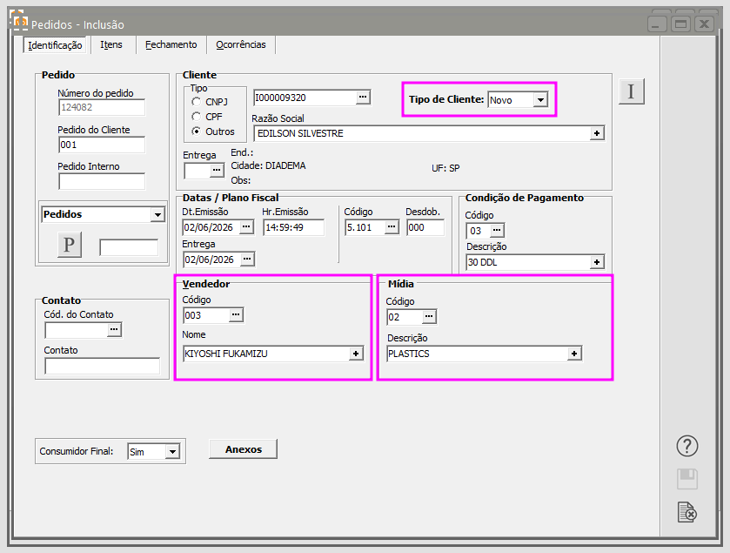
Task: Click Condição de Pagamento Código field 03
Action: [x=479, y=231]
